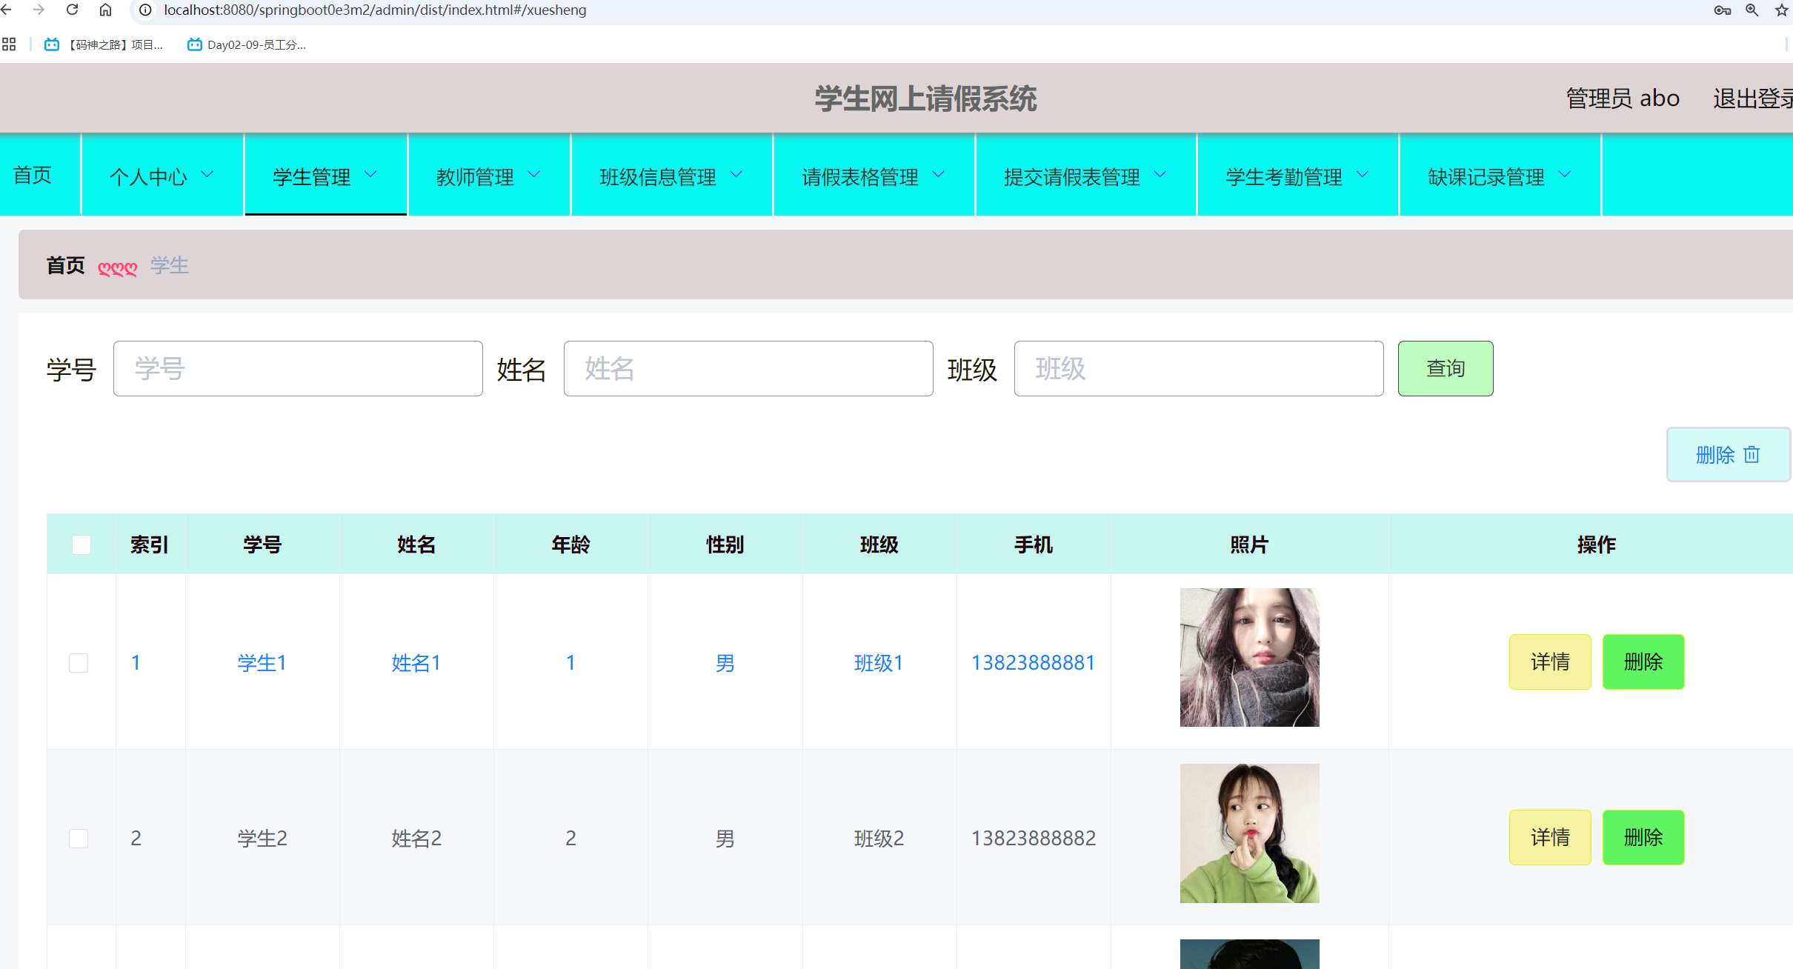Click the browser zoom magnifier icon
This screenshot has width=1793, height=969.
point(1752,10)
